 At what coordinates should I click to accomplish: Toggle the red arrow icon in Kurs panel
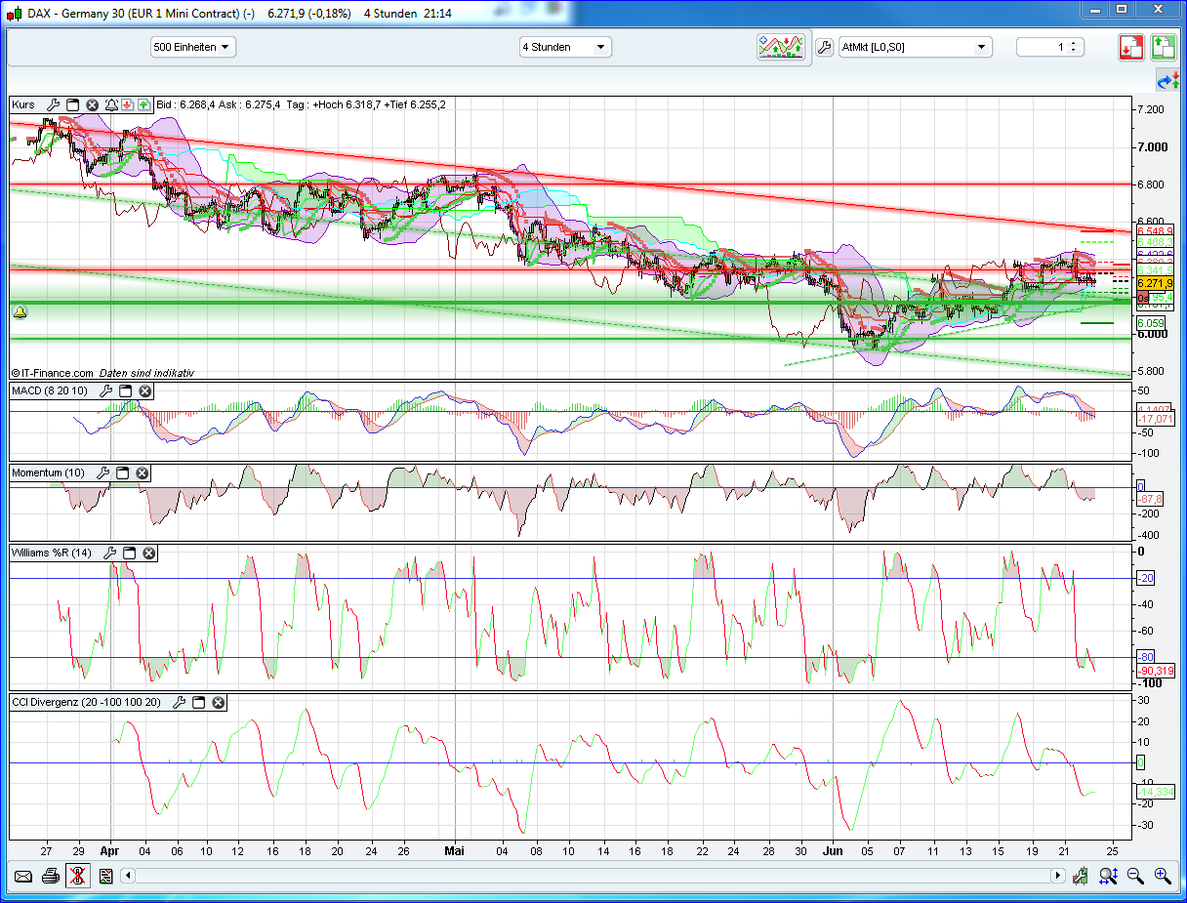point(128,104)
